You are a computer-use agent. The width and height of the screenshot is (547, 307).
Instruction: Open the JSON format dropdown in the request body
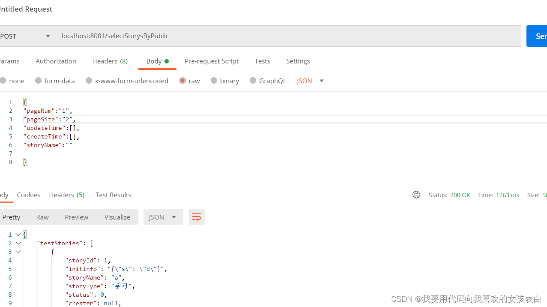[x=310, y=80]
